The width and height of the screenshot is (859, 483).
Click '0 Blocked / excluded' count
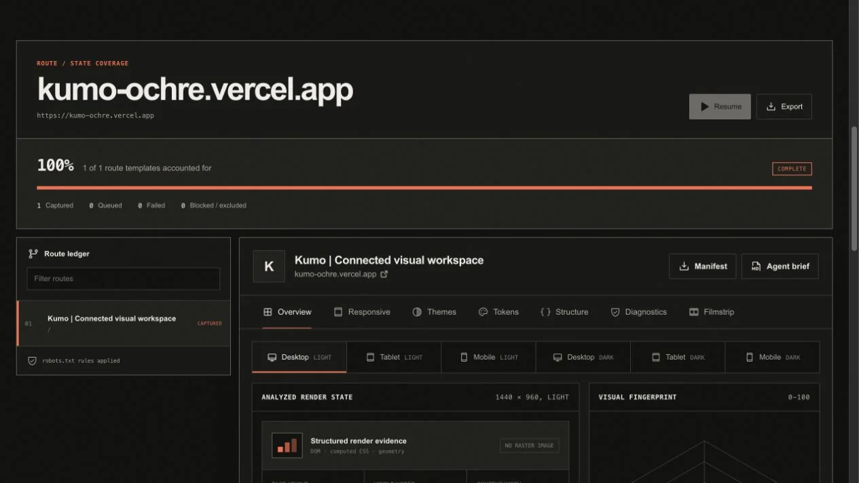[x=213, y=206]
